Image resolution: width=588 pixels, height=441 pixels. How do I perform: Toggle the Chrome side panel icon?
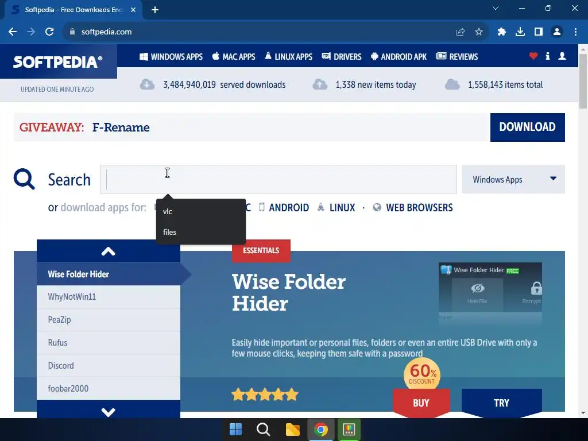[x=539, y=32]
